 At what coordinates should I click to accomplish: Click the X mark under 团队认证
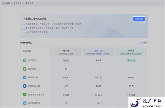pos(98,69)
